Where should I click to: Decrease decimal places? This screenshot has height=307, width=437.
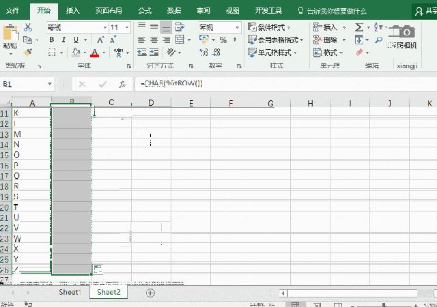tap(216, 52)
